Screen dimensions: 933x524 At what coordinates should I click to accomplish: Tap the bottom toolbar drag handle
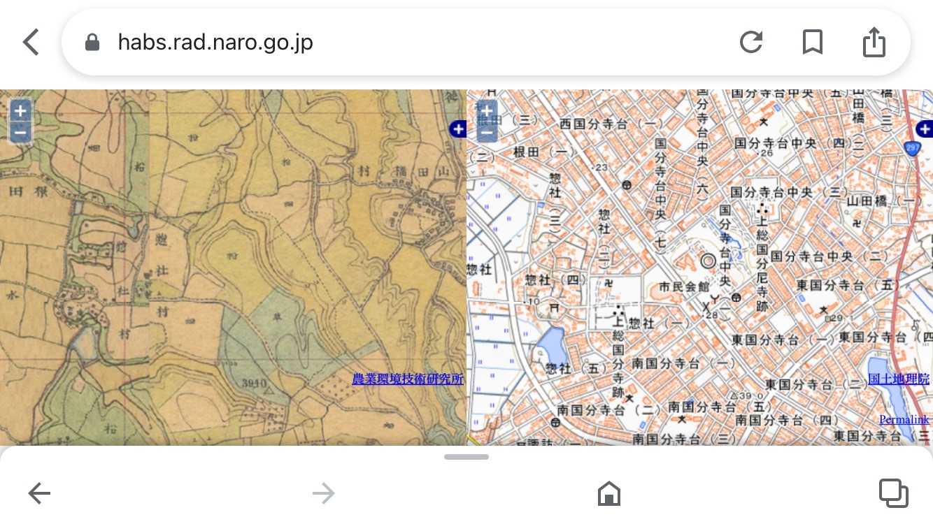point(467,457)
